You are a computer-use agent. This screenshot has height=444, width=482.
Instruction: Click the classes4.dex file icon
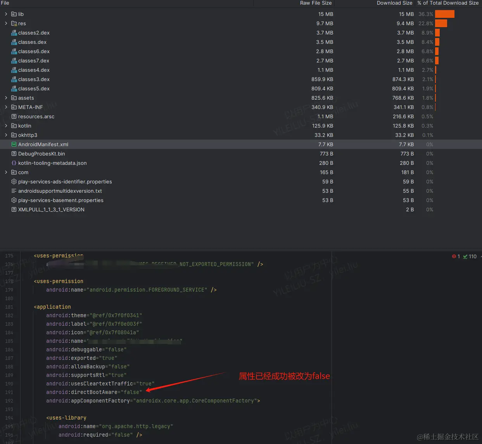[14, 70]
